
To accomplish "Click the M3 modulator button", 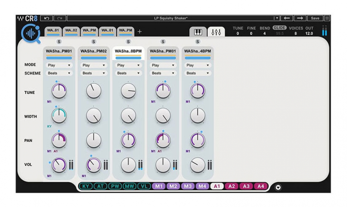I will (188, 186).
